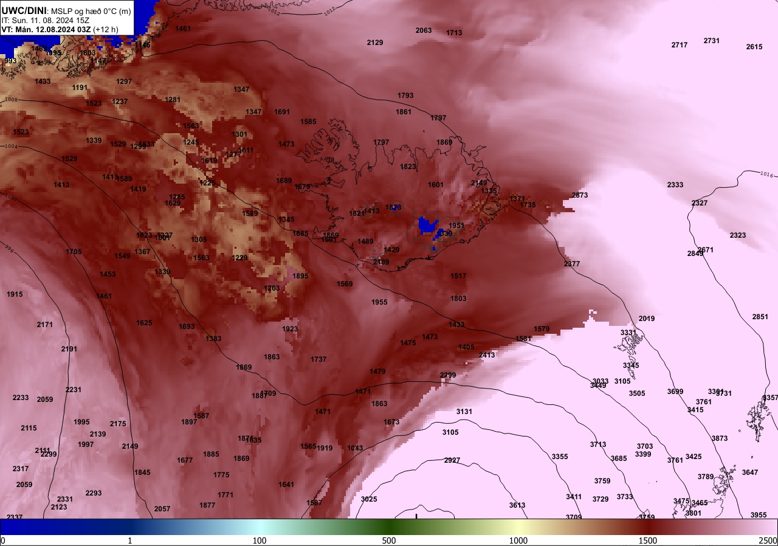The height and width of the screenshot is (546, 778).
Task: Click the map value 1601 over Iceland
Action: [x=436, y=185]
